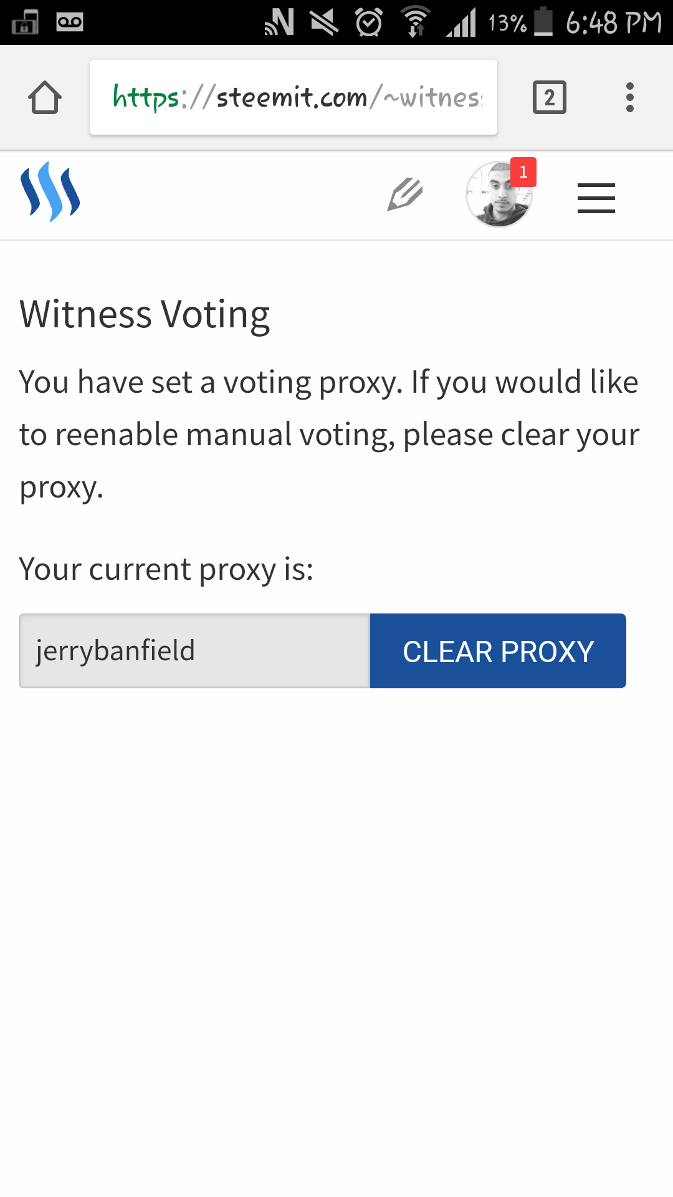Viewport: 673px width, 1197px height.
Task: Focus the jerrybanfield proxy field
Action: click(x=194, y=651)
